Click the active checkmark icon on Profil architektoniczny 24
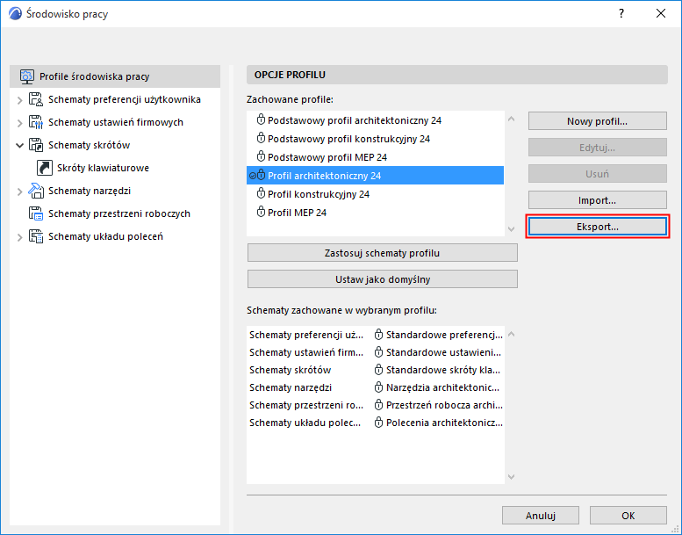 pyautogui.click(x=252, y=176)
